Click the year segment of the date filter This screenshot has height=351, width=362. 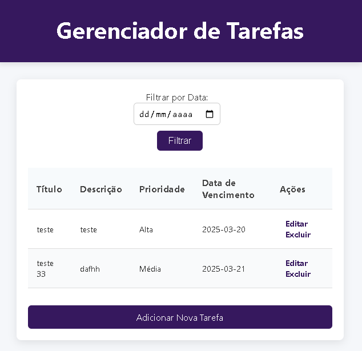183,114
